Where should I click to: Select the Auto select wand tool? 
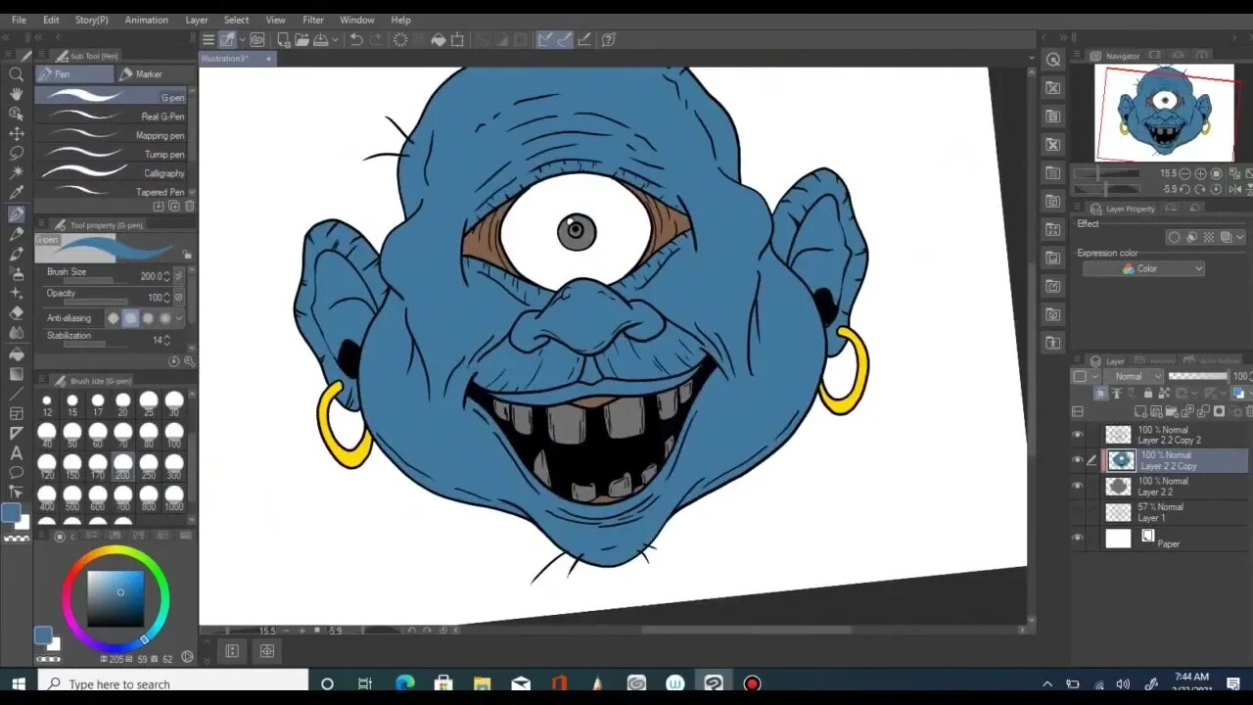(x=17, y=172)
